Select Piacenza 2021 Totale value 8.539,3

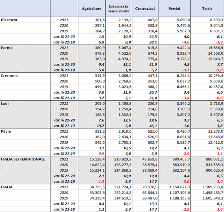click(216, 20)
